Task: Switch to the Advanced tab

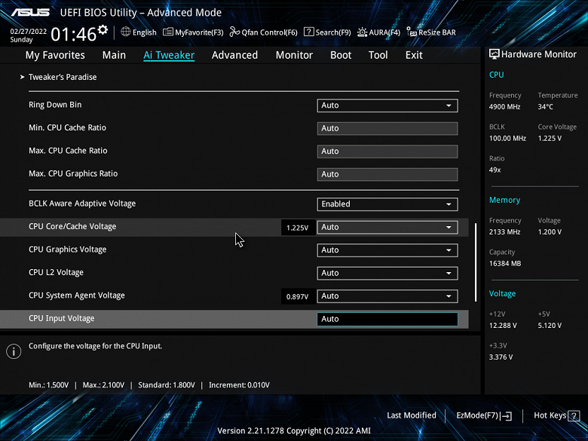Action: 234,55
